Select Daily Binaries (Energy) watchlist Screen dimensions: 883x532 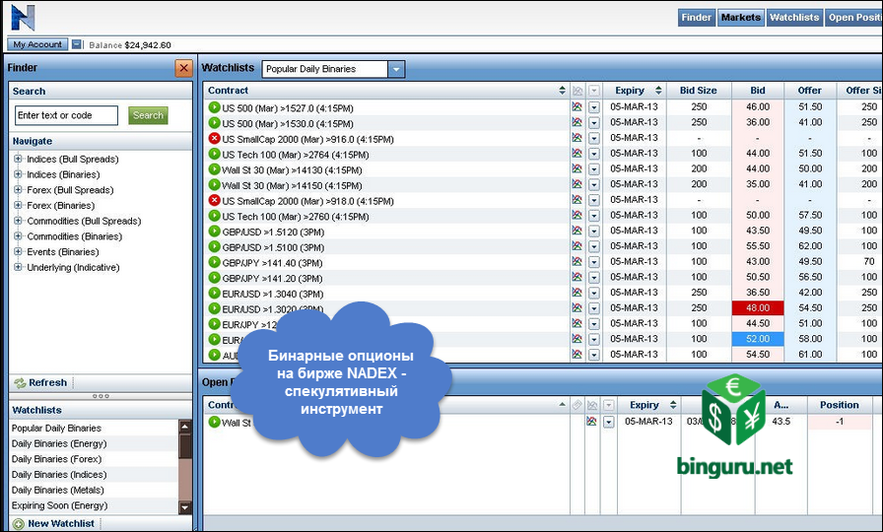coord(59,443)
